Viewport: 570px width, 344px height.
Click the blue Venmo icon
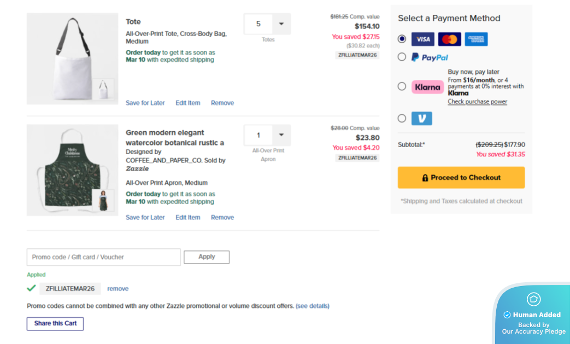421,118
